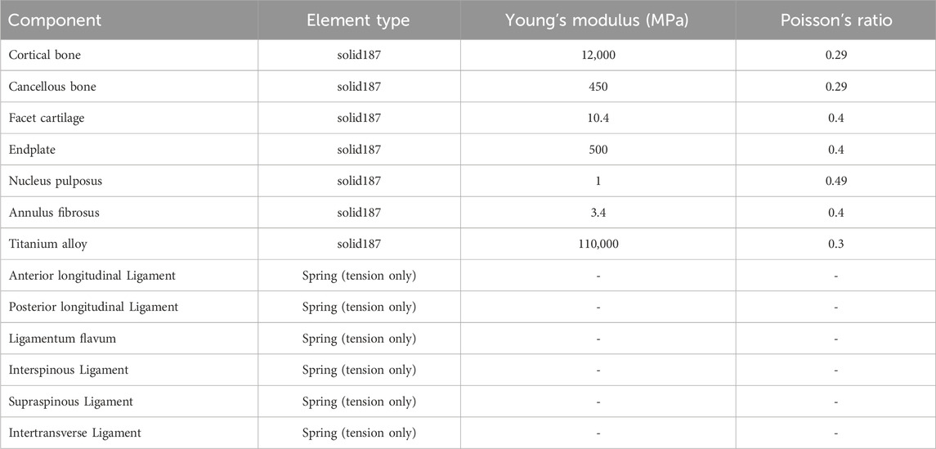936x449 pixels.
Task: Click the Interspinous Ligament row label
Action: 69,370
